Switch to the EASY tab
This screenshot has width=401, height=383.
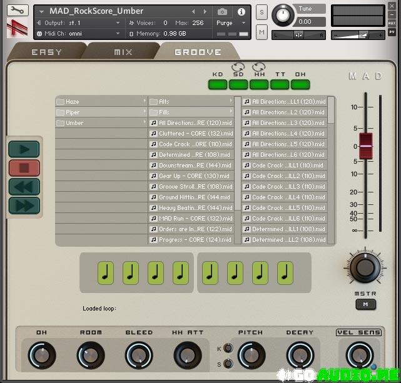(46, 52)
